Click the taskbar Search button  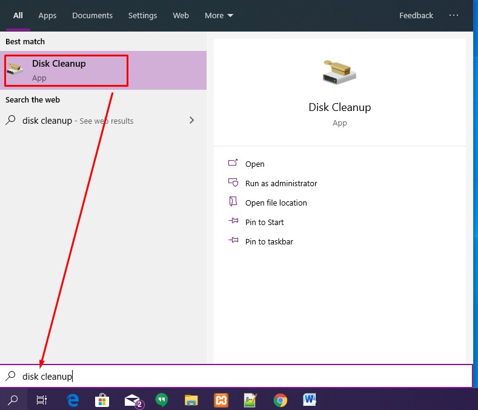coord(13,399)
